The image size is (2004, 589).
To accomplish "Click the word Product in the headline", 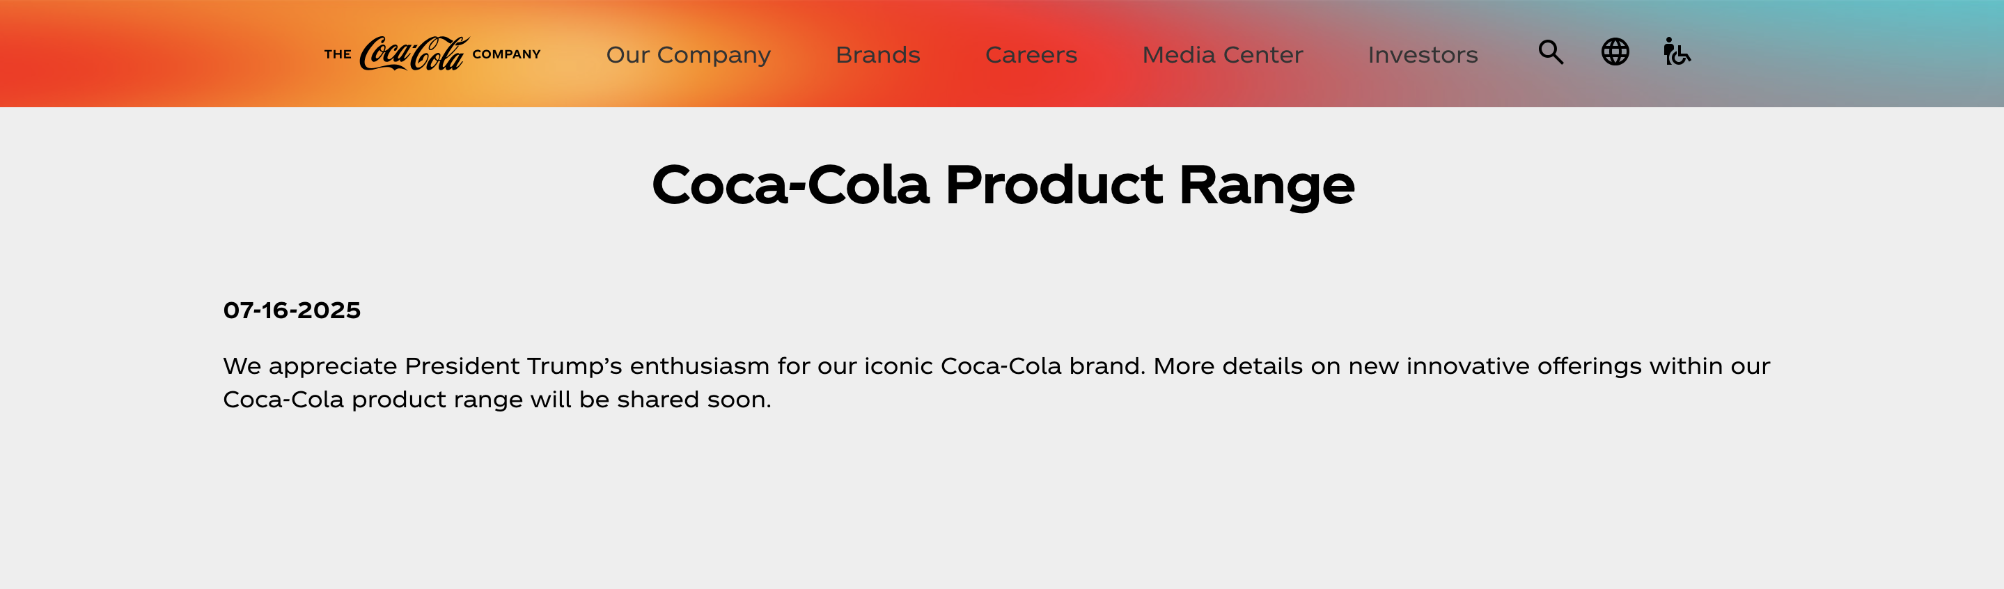I will [x=1054, y=185].
